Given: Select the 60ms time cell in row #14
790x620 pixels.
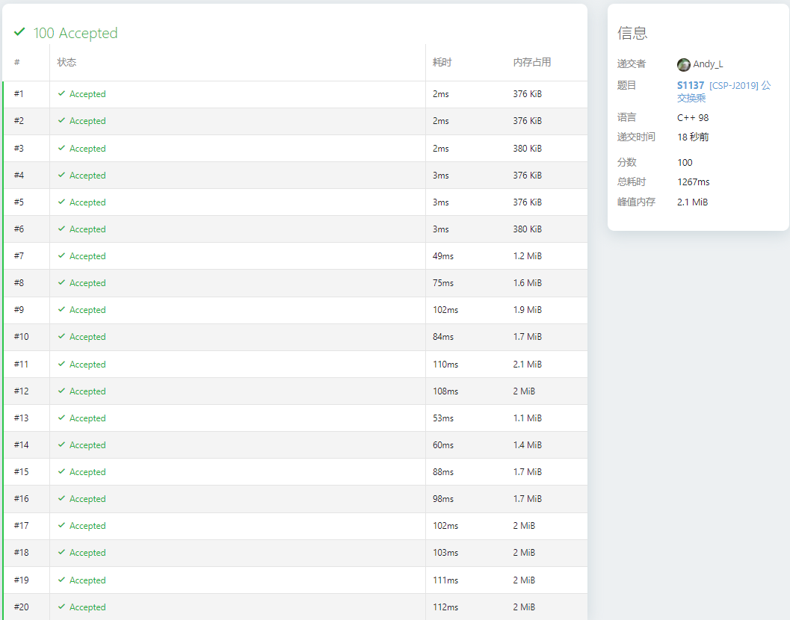Looking at the screenshot, I should tap(443, 445).
